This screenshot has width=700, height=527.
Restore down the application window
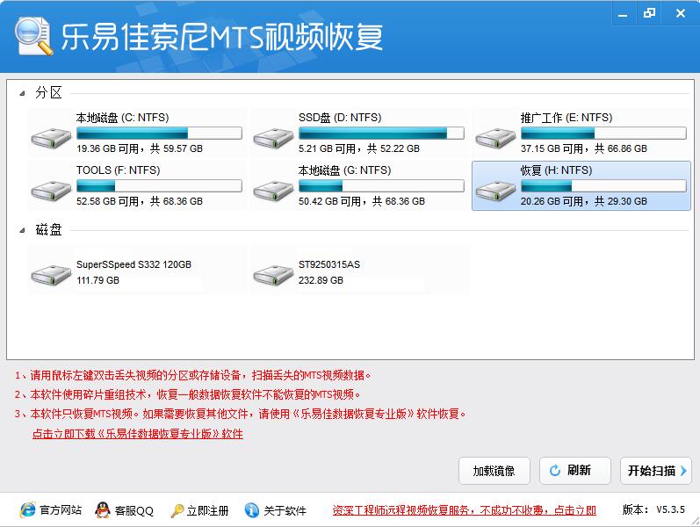coord(650,13)
